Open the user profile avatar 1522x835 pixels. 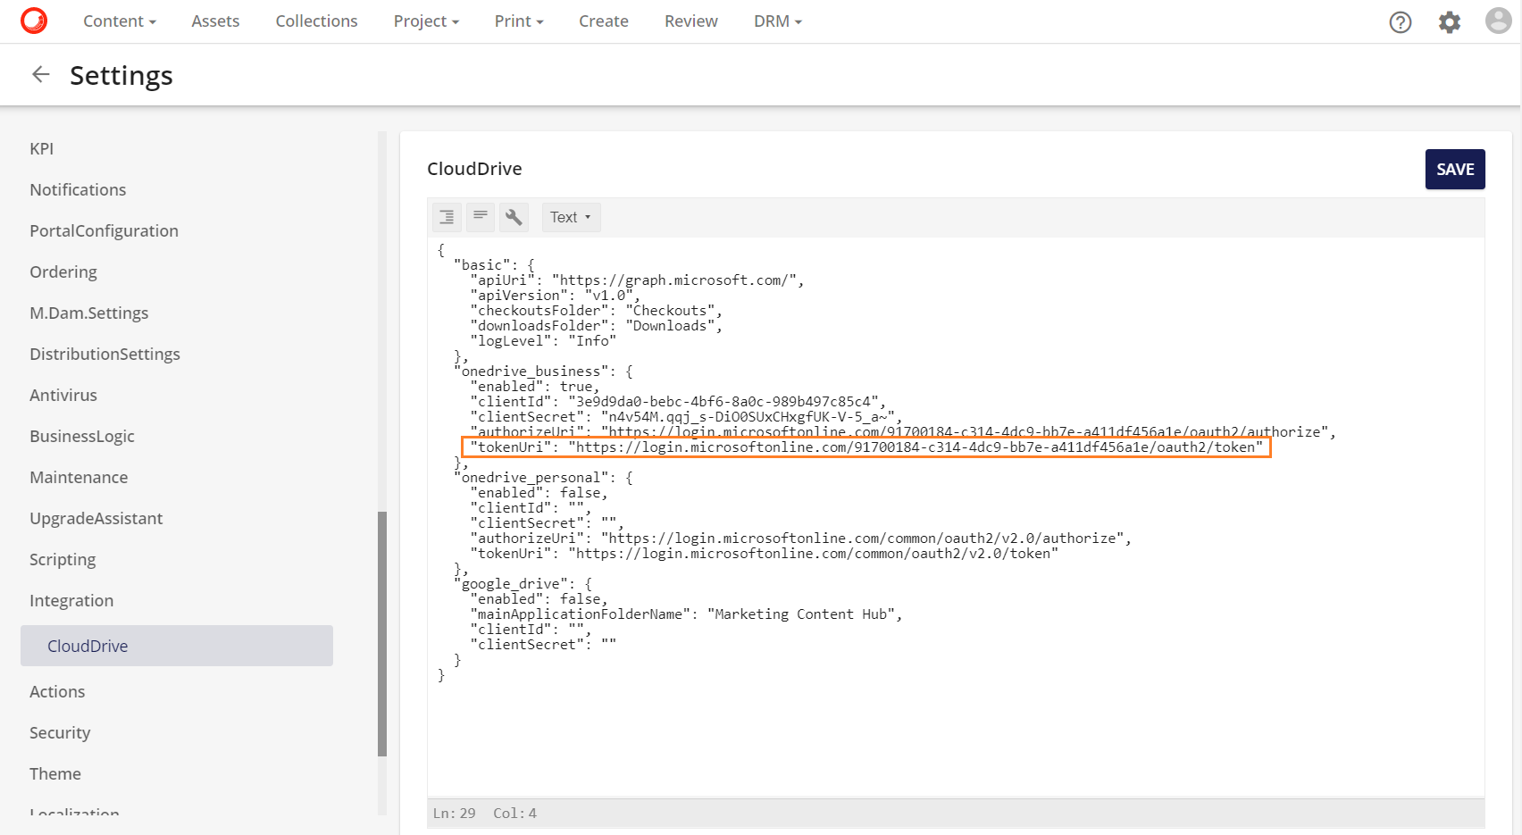[x=1498, y=21]
